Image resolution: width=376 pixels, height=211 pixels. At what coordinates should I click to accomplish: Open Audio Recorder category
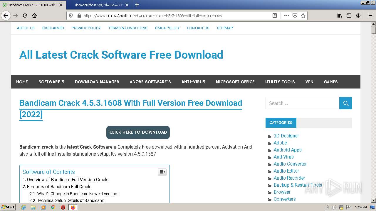click(x=289, y=178)
